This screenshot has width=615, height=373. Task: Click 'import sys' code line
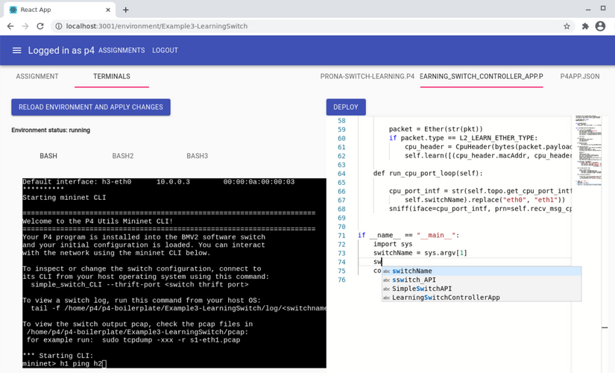(x=393, y=244)
